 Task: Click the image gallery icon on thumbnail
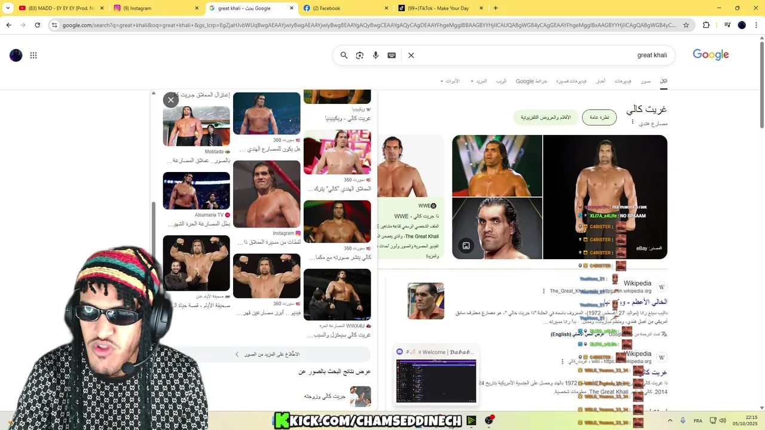(x=466, y=245)
